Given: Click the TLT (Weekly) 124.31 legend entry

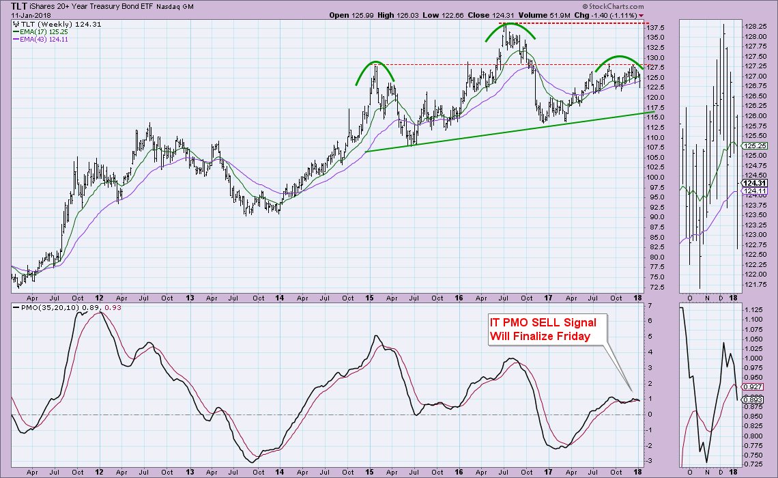Looking at the screenshot, I should (61, 24).
